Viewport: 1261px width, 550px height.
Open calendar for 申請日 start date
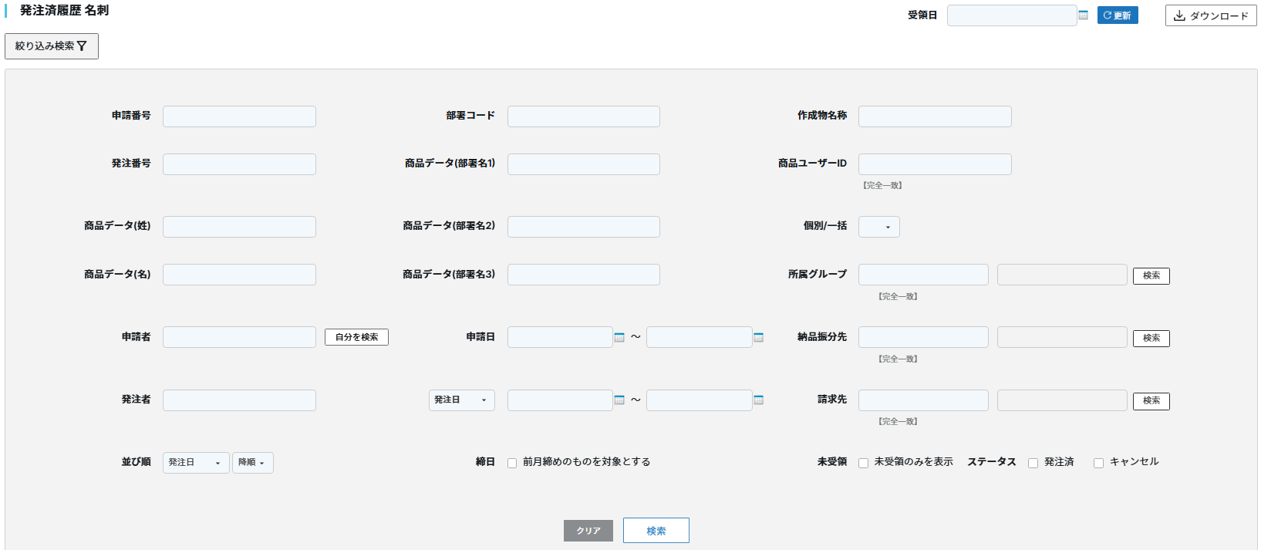pyautogui.click(x=619, y=337)
